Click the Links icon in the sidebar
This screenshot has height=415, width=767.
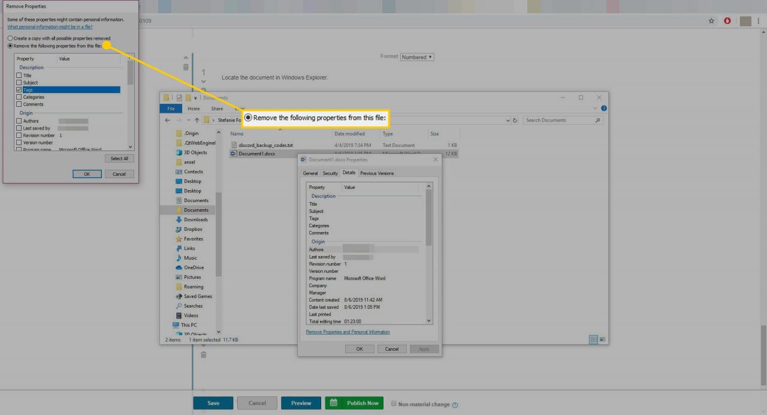(x=179, y=248)
